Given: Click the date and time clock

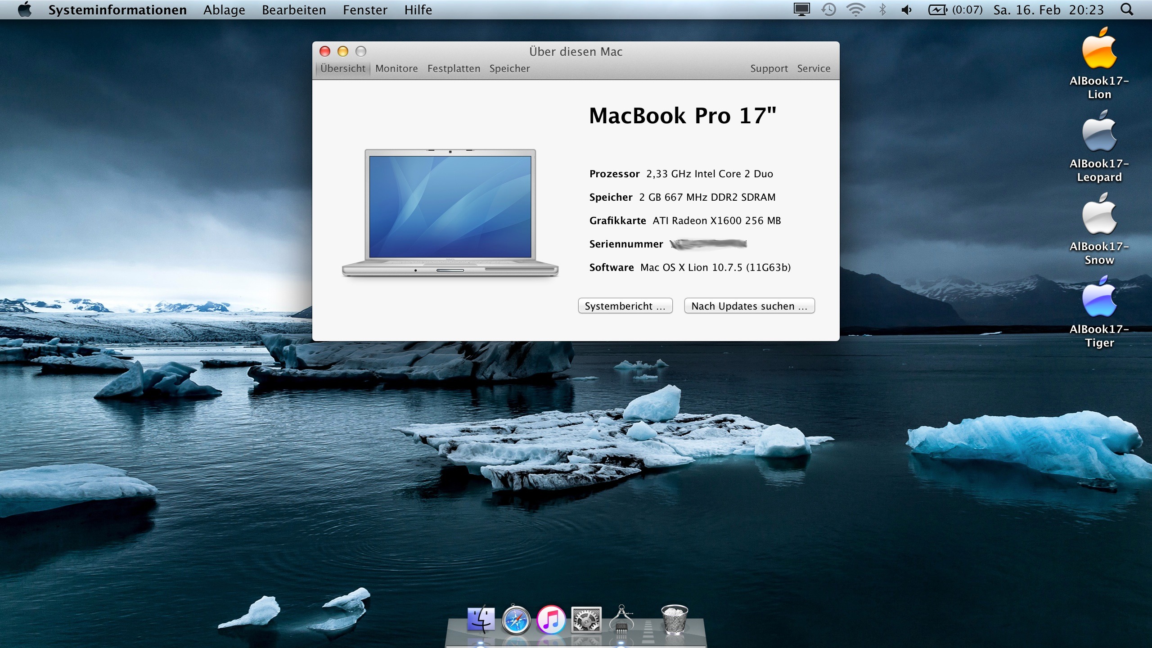Looking at the screenshot, I should point(1048,10).
